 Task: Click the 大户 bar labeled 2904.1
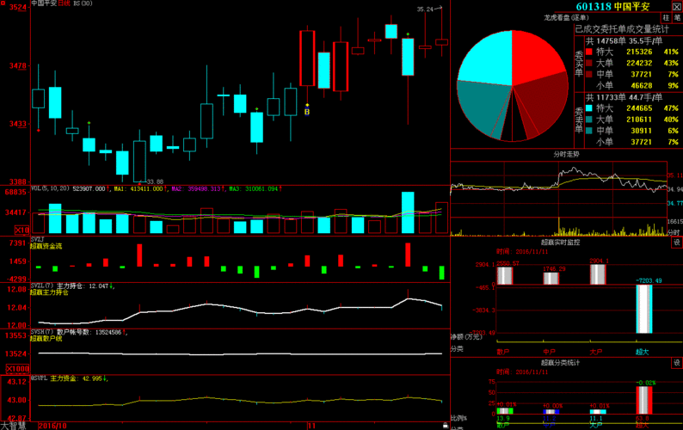pyautogui.click(x=598, y=274)
